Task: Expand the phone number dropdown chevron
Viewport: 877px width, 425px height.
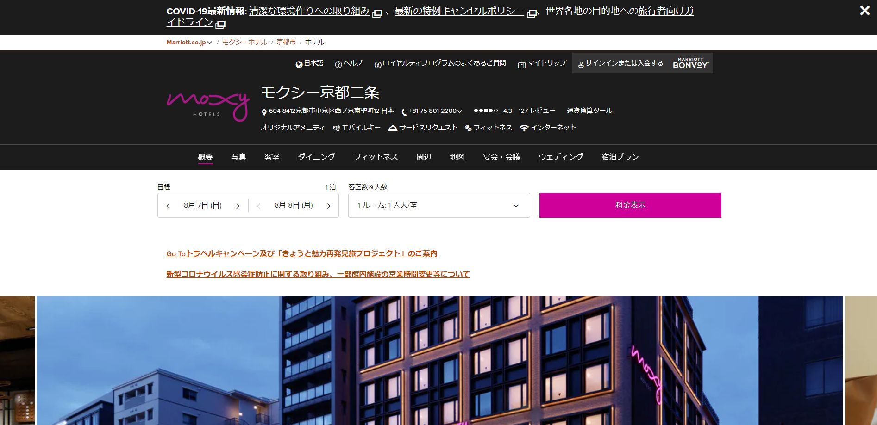Action: [x=459, y=111]
